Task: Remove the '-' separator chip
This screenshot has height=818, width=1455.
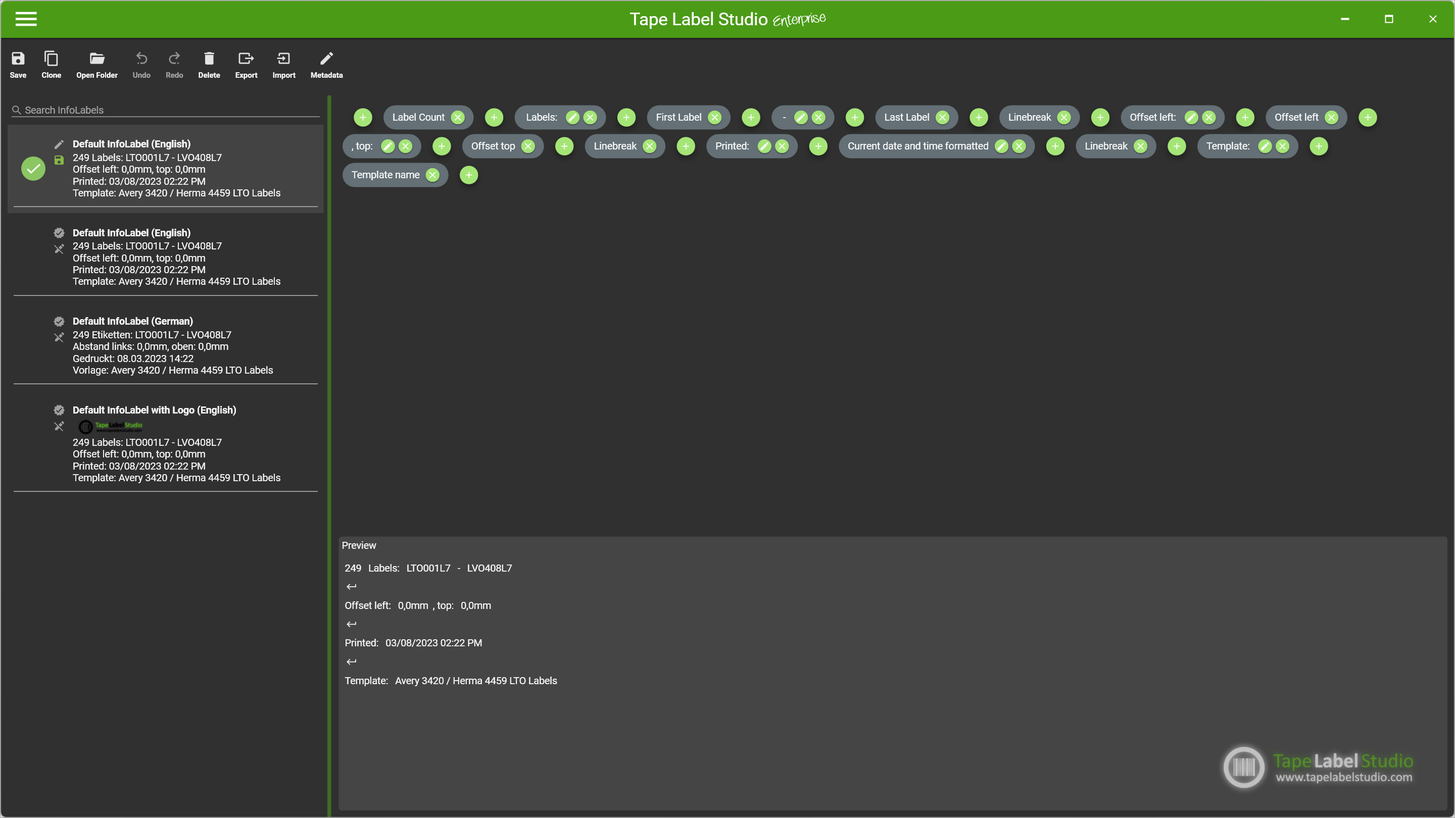Action: coord(818,118)
